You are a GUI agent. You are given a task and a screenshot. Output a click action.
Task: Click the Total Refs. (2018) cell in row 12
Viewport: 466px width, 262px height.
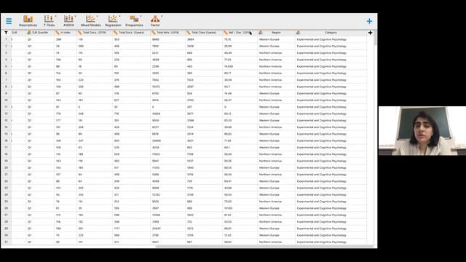pyautogui.click(x=168, y=114)
